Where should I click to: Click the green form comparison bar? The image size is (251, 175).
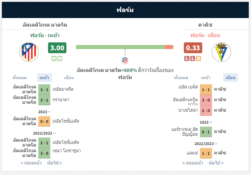tap(120, 47)
